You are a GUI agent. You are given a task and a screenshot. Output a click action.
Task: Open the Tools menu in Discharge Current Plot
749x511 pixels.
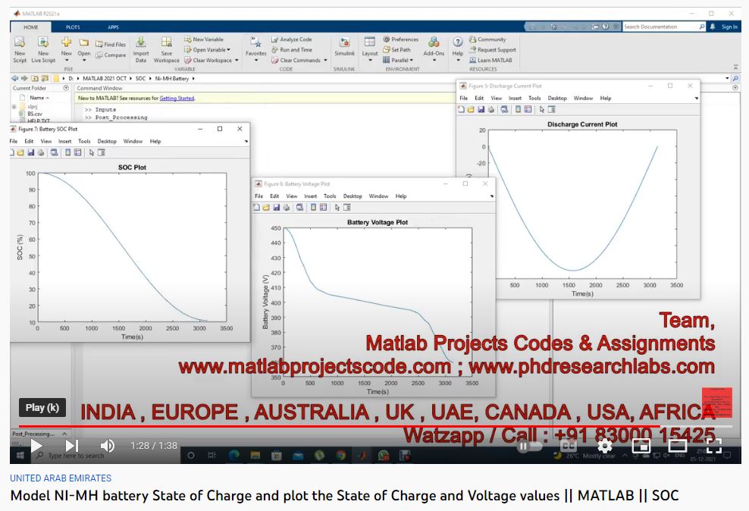click(x=534, y=98)
